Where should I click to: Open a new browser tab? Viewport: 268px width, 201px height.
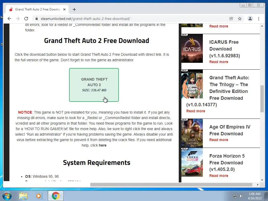(74, 10)
